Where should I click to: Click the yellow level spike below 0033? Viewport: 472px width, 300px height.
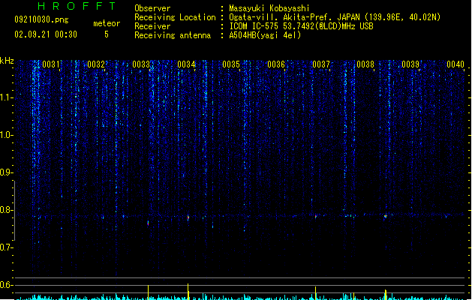coord(148,292)
